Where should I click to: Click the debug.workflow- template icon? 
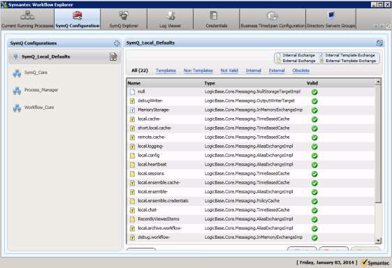pyautogui.click(x=132, y=237)
